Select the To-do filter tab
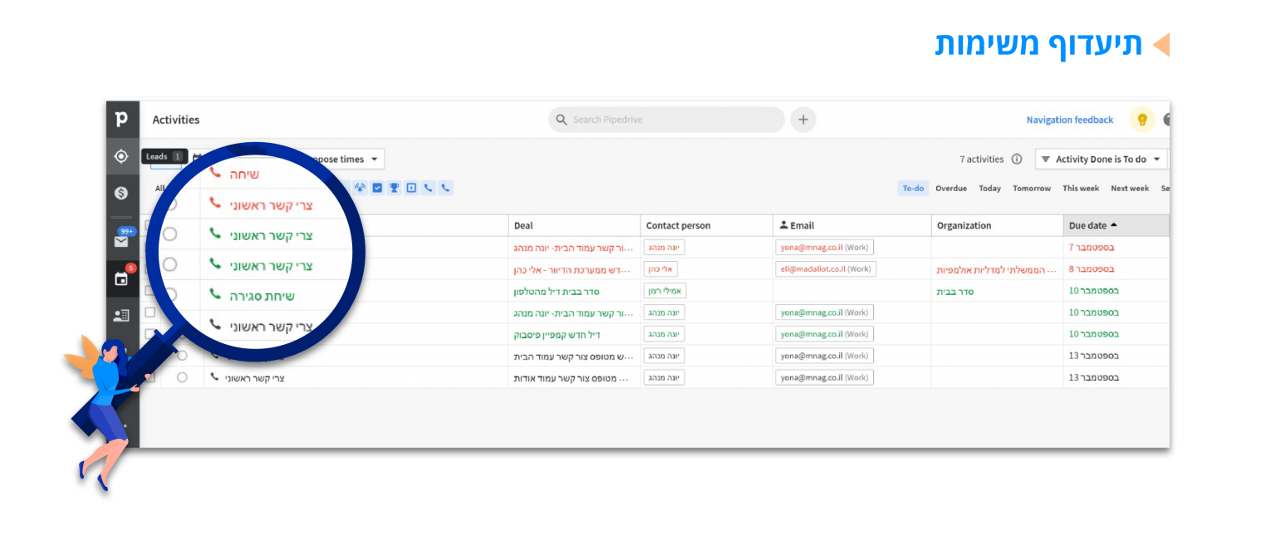This screenshot has height=546, width=1276. (913, 189)
